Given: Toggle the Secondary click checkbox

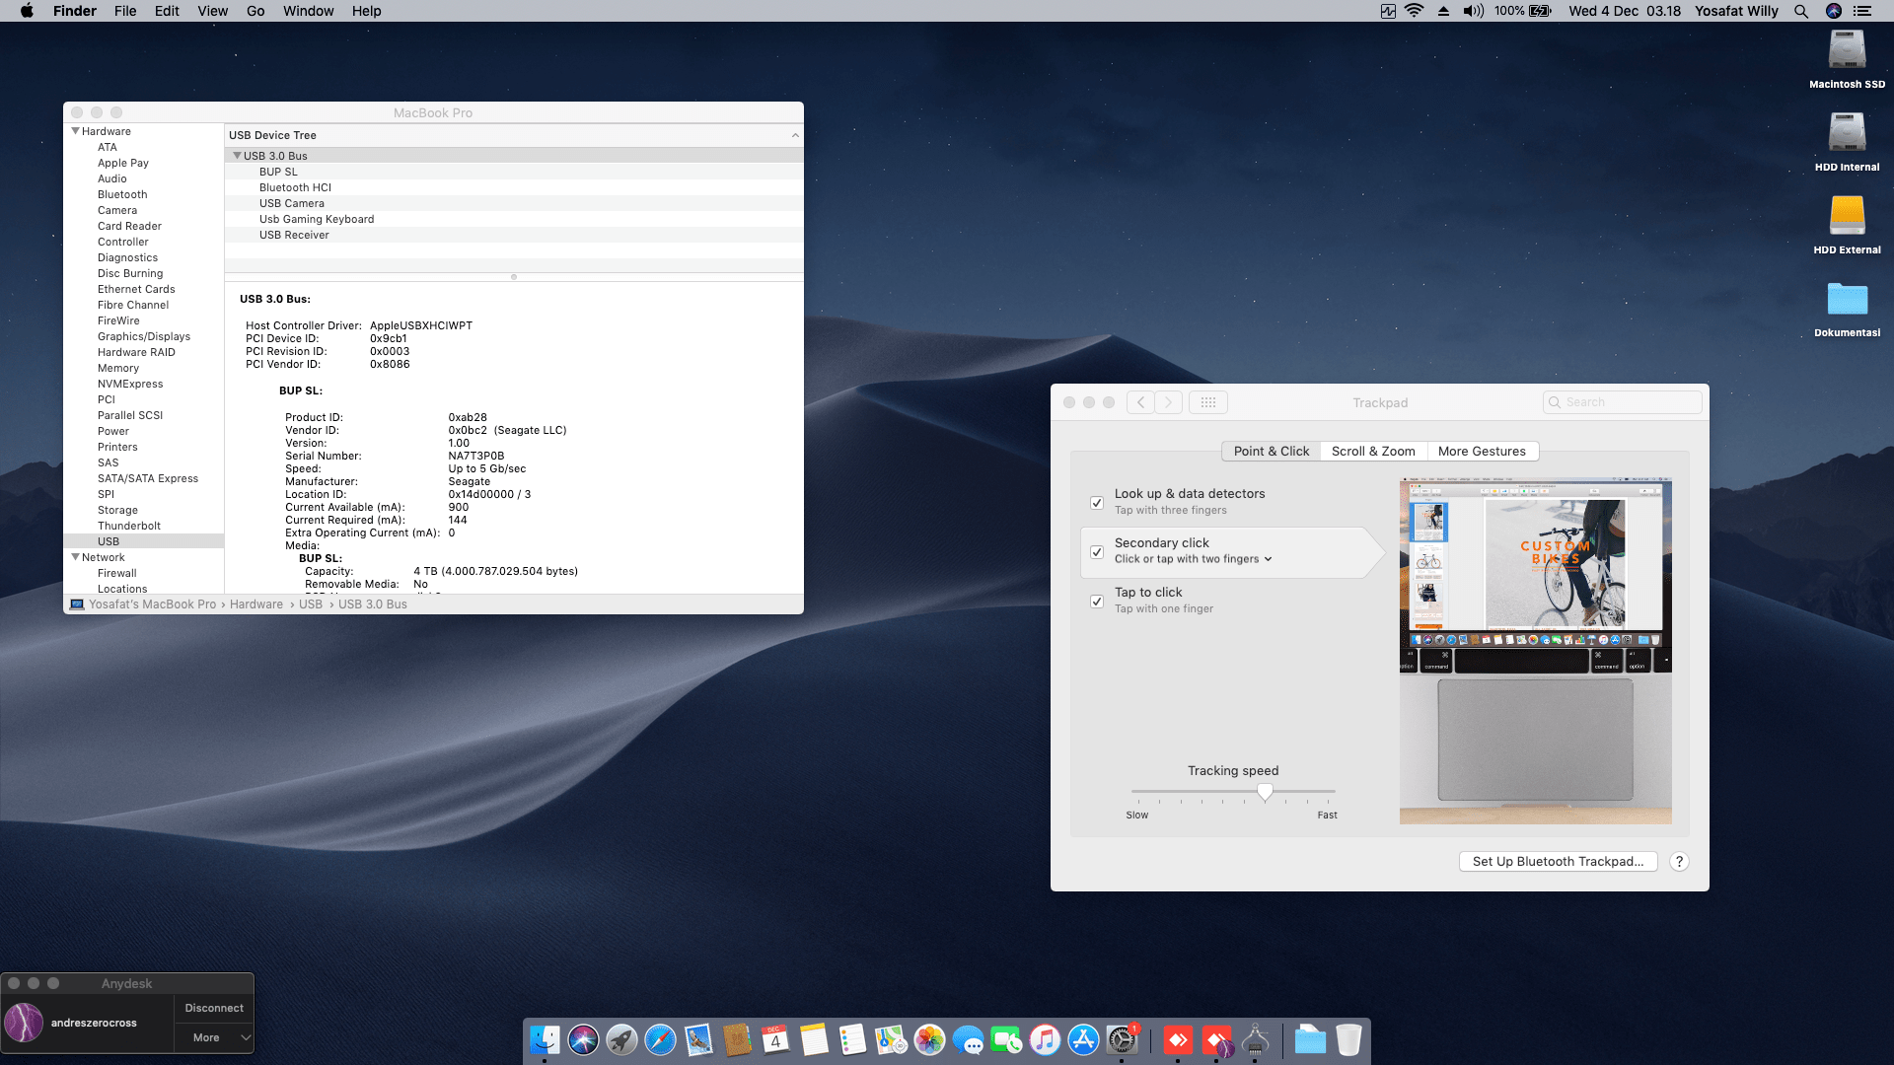Looking at the screenshot, I should pos(1097,551).
